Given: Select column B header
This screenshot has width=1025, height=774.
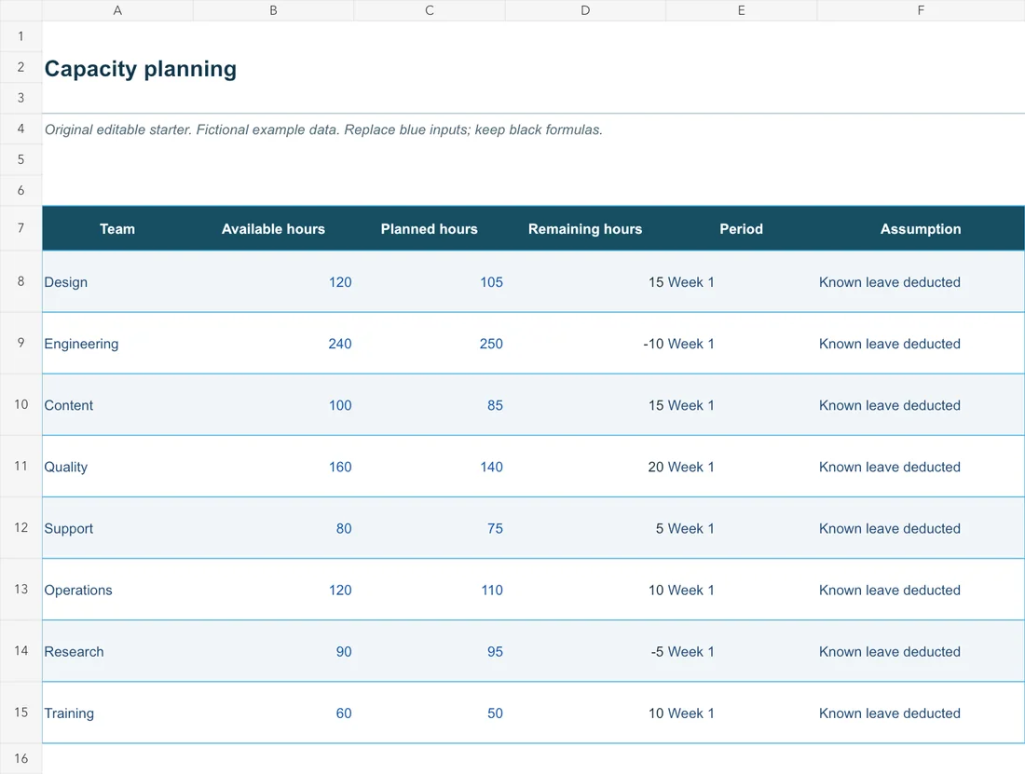Looking at the screenshot, I should point(273,10).
